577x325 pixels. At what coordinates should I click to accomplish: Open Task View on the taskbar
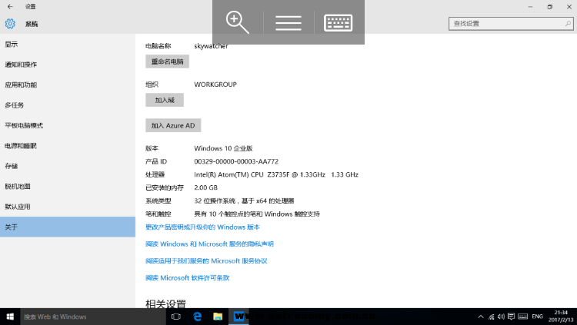176,317
